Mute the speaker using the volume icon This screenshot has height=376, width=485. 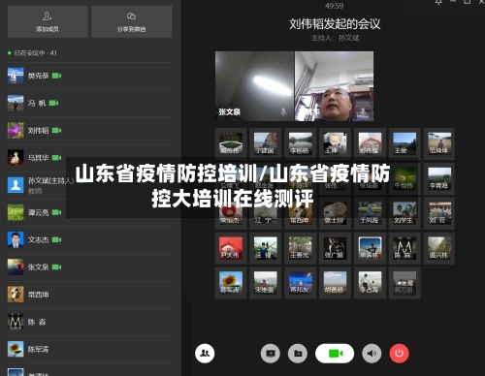pos(372,354)
